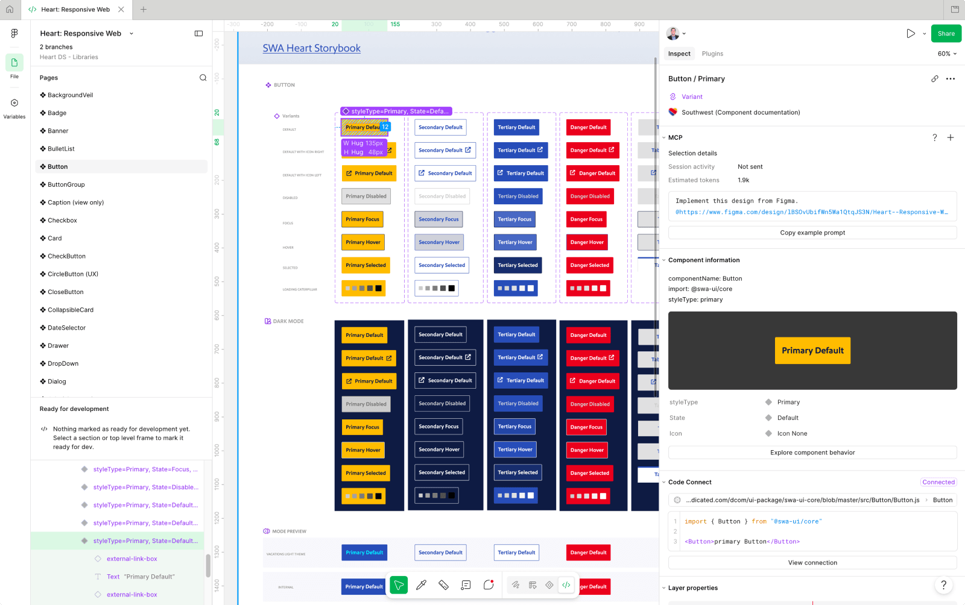Click the yellow Primary Default preview button
965x605 pixels.
point(812,351)
